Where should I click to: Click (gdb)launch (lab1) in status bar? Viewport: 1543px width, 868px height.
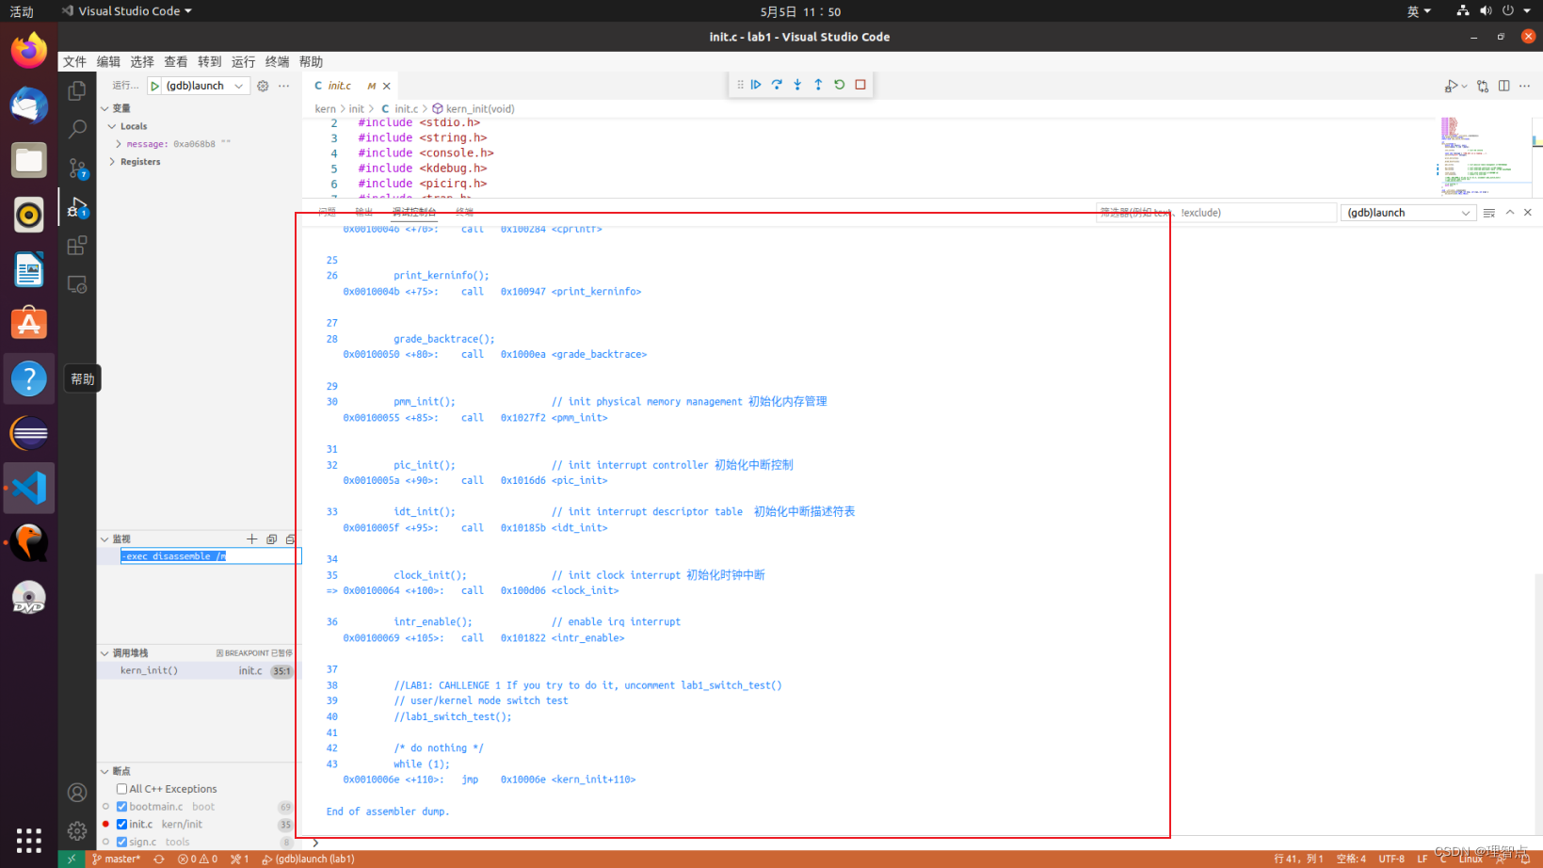pyautogui.click(x=308, y=859)
